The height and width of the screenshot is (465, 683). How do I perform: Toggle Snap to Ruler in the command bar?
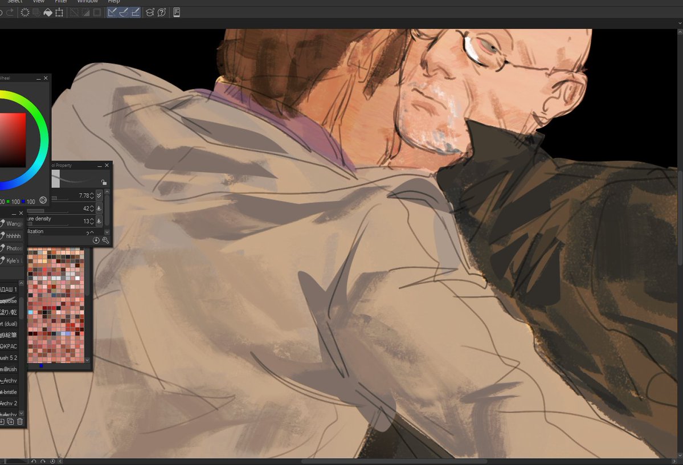(112, 13)
